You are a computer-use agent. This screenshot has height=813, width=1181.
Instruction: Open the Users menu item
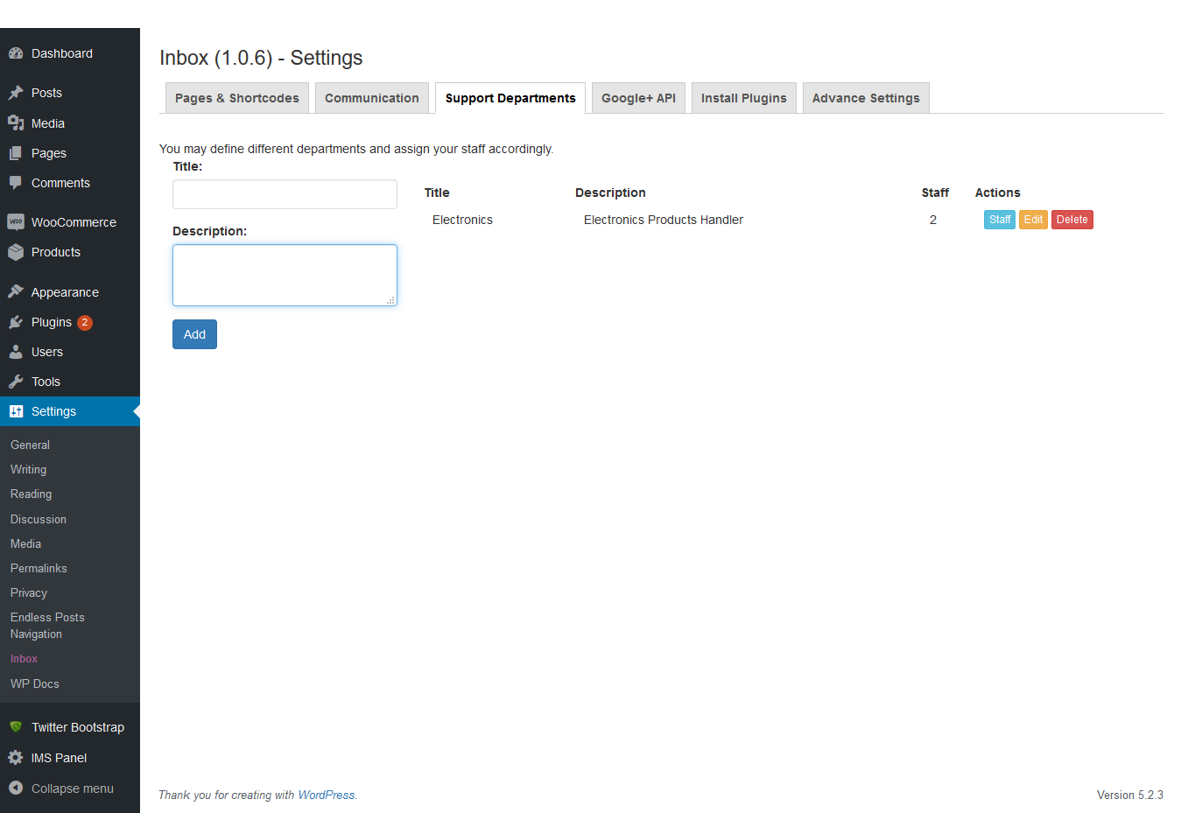pyautogui.click(x=70, y=352)
